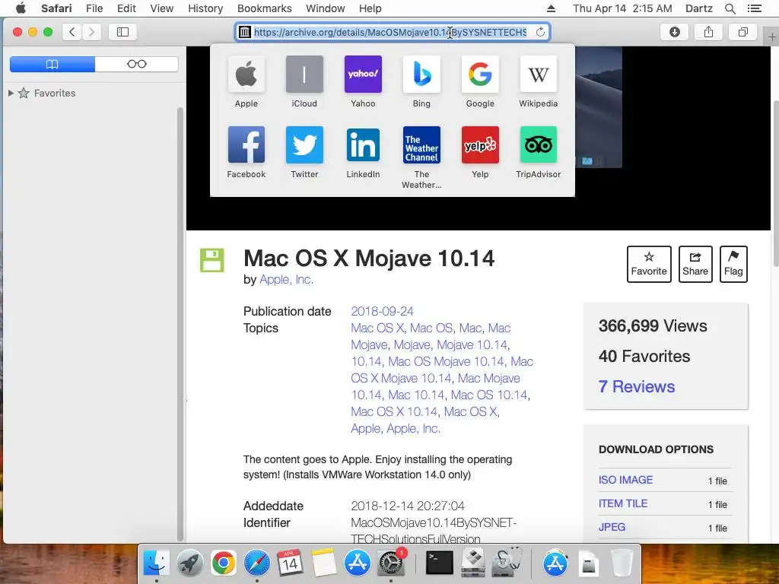
Task: Open the Bookmarks menu
Action: tap(264, 8)
